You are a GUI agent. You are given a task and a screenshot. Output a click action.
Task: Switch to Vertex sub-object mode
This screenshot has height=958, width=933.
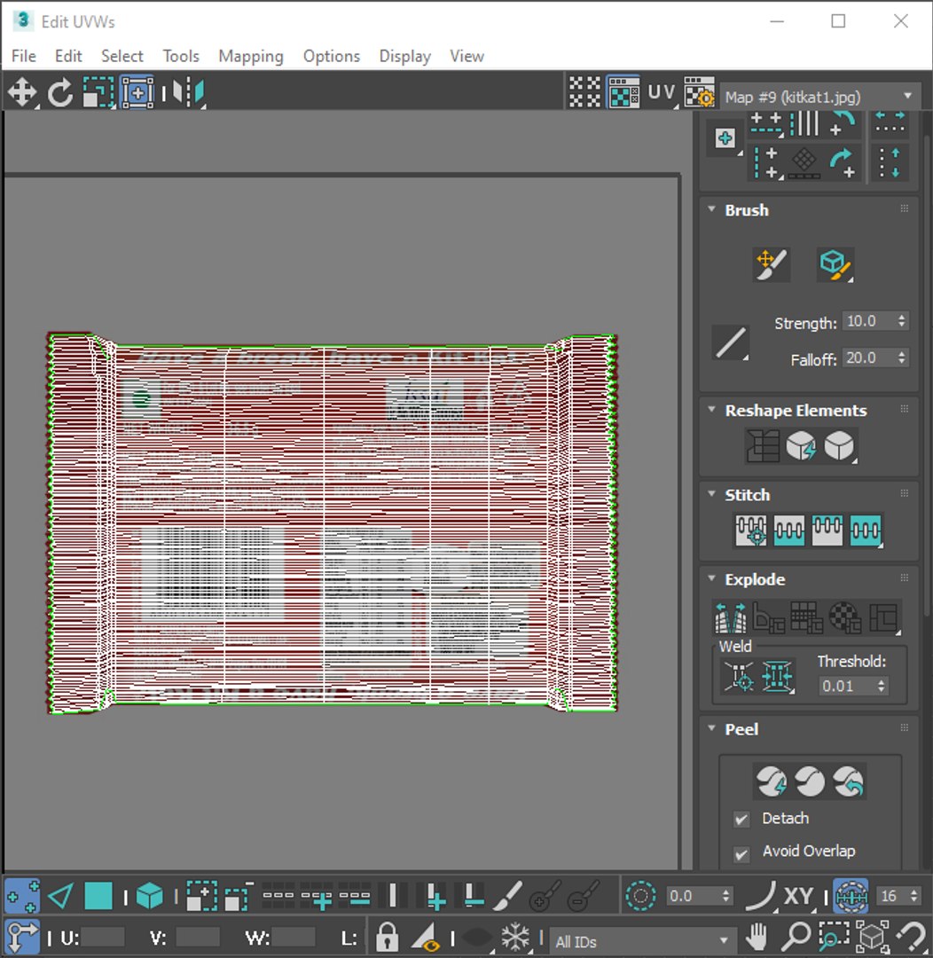(22, 896)
